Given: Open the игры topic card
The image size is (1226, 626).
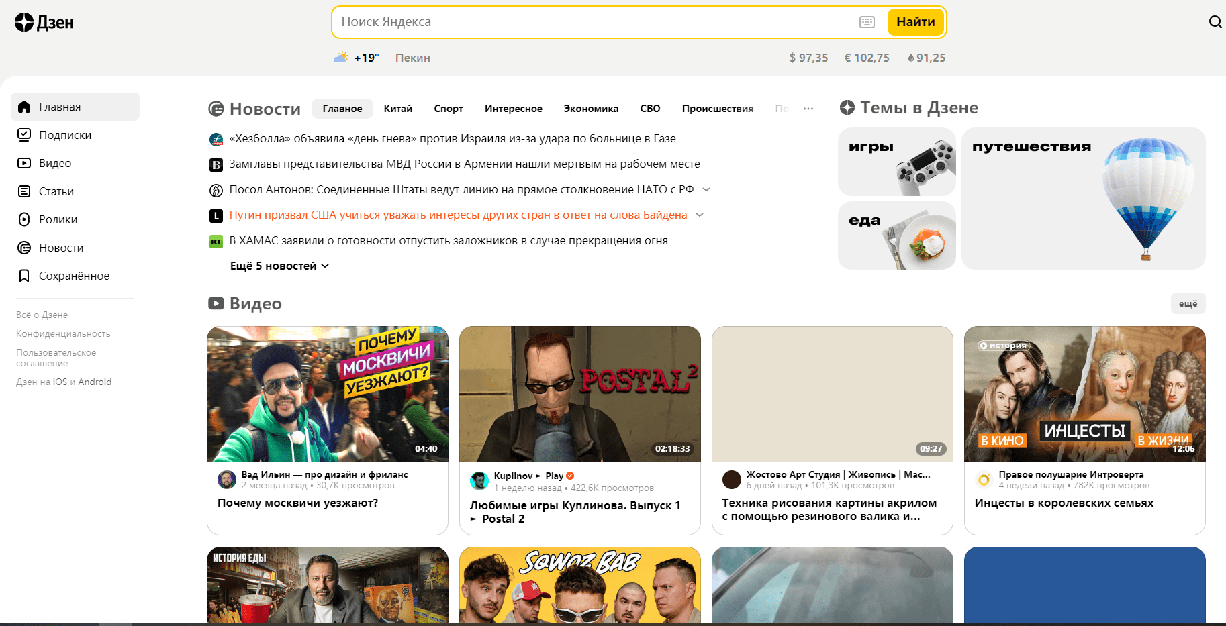Looking at the screenshot, I should point(897,162).
